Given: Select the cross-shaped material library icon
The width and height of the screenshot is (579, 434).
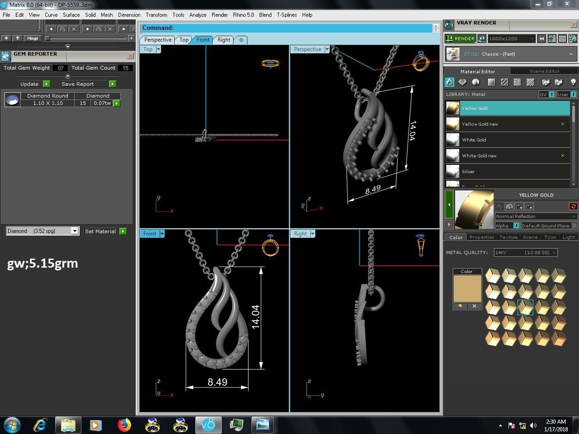Looking at the screenshot, I should pyautogui.click(x=530, y=82).
